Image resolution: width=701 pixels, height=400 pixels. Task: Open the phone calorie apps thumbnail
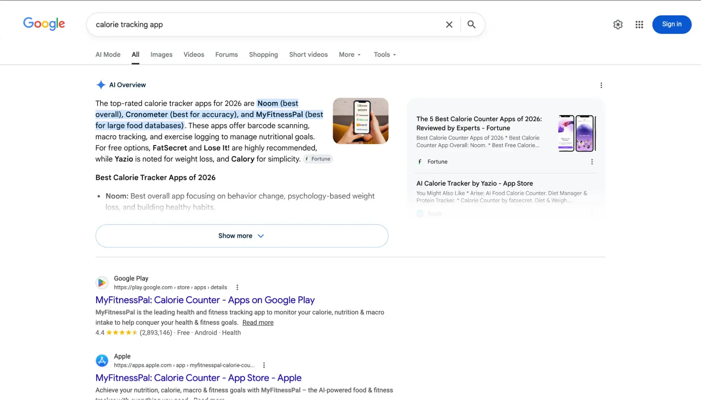click(x=360, y=121)
